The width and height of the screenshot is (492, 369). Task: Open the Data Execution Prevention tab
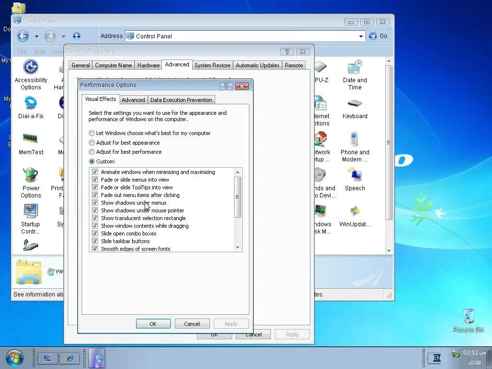coord(181,100)
